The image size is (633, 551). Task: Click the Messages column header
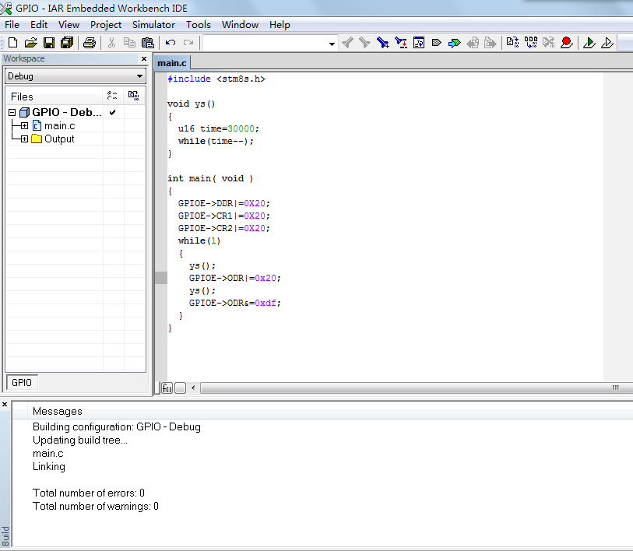[58, 412]
